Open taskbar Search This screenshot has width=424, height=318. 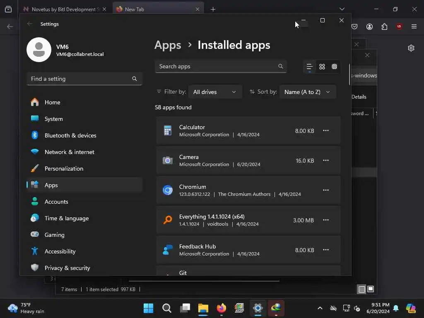(x=166, y=308)
